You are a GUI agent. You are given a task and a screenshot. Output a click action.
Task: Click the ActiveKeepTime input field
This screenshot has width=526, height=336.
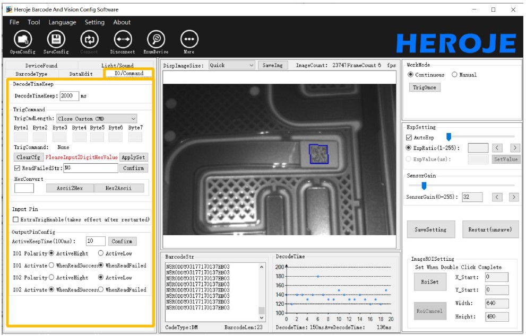pyautogui.click(x=96, y=241)
